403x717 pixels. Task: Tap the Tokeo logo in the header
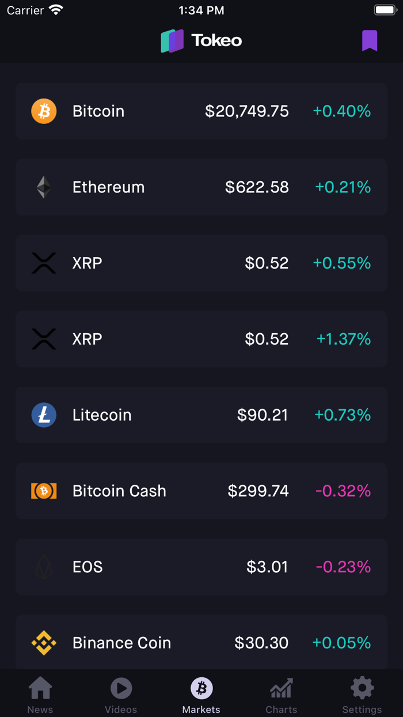tap(201, 40)
